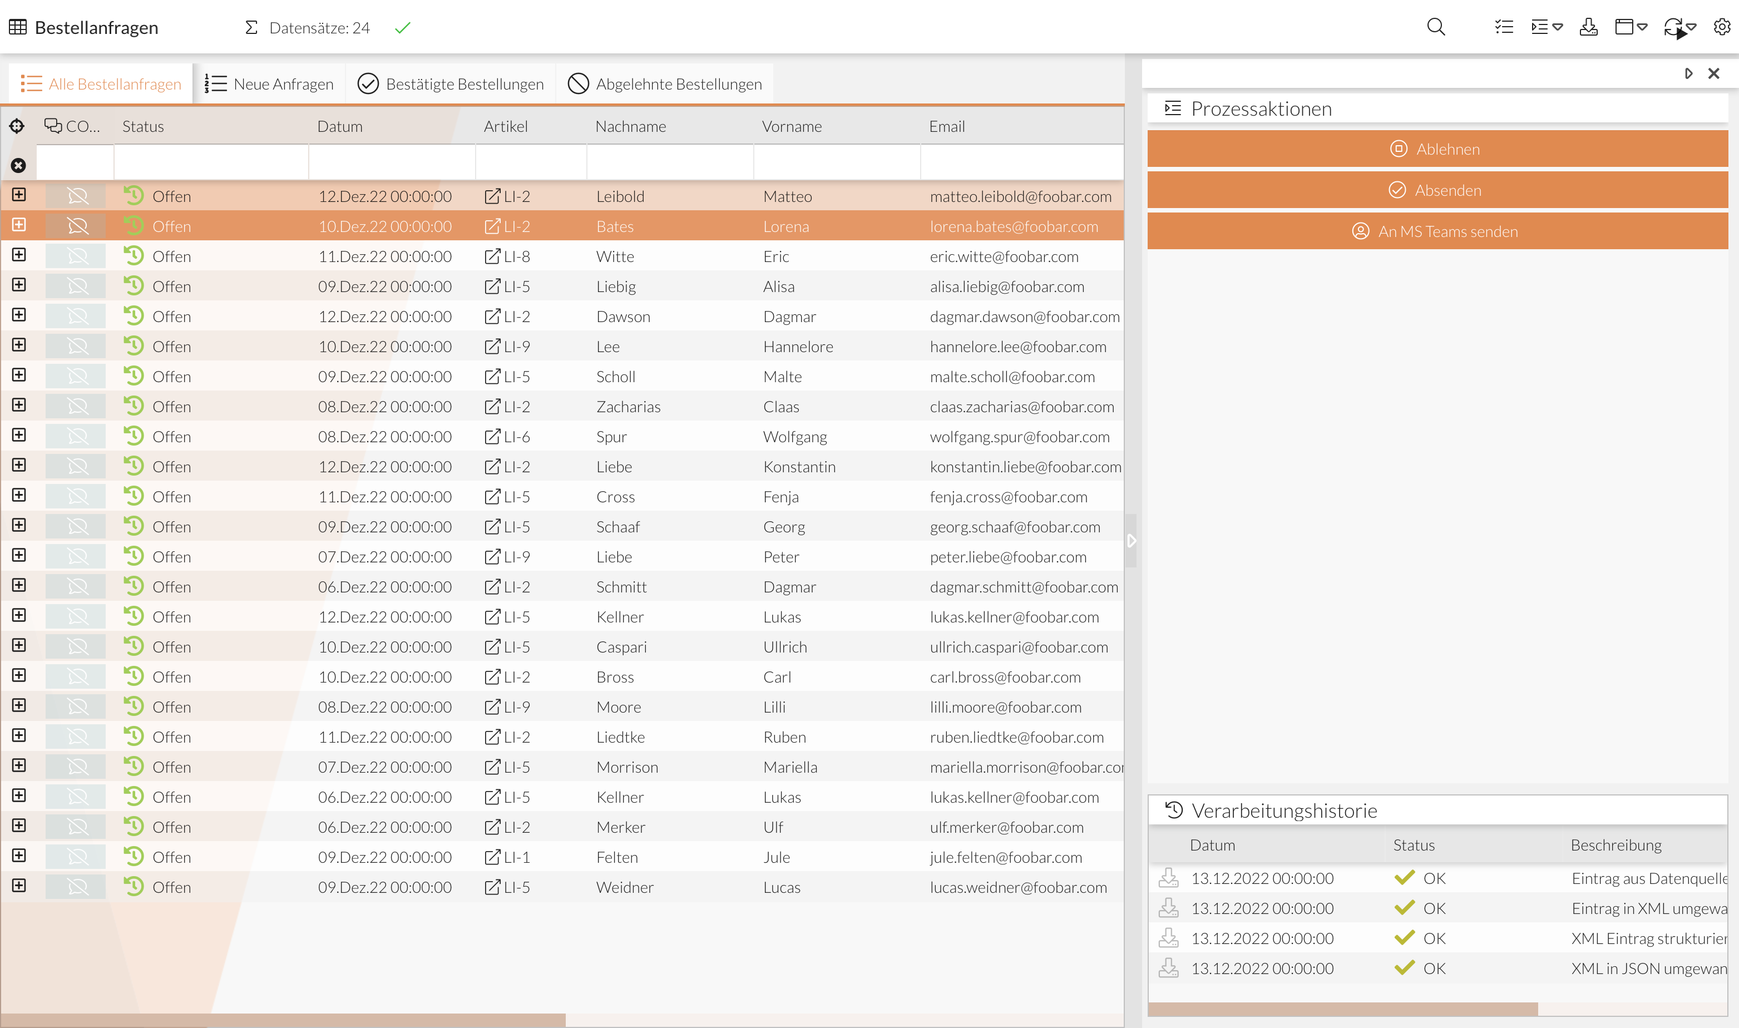This screenshot has width=1739, height=1028.
Task: Click the download export toolbar icon
Action: click(x=1588, y=27)
